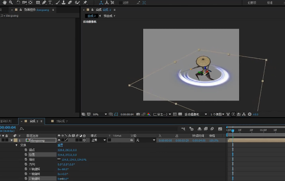285x181 pixels.
Task: Open the 效果控件 panel menu
Action: tap(53, 10)
